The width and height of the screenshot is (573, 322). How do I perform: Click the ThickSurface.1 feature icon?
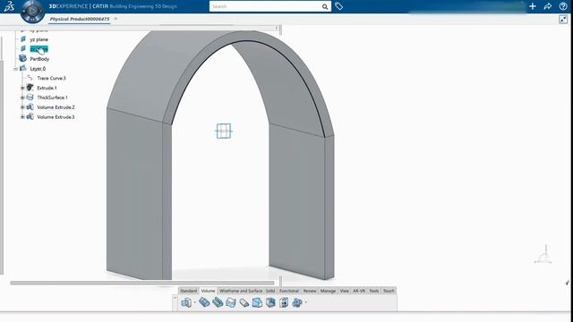pyautogui.click(x=30, y=97)
